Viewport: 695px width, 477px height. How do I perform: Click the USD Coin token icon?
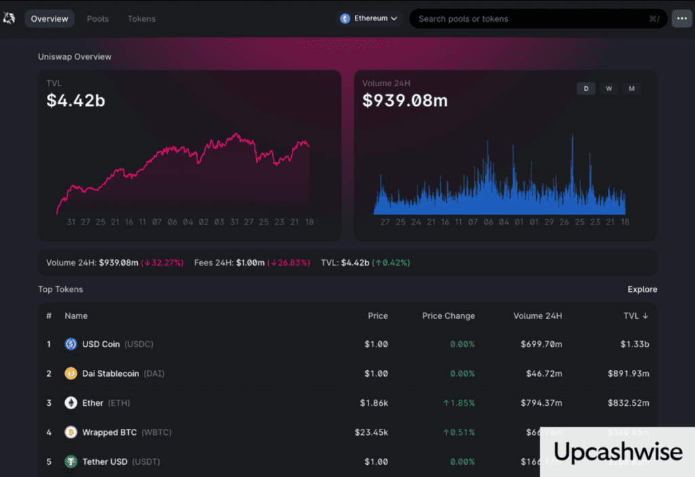click(71, 344)
